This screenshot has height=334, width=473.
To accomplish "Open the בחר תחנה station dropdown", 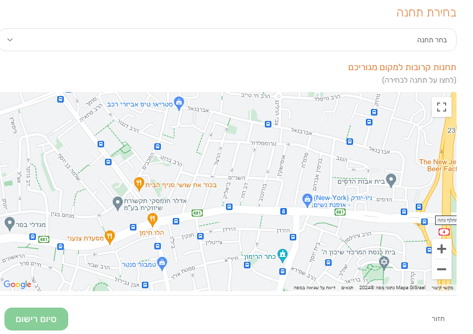I will pos(228,40).
